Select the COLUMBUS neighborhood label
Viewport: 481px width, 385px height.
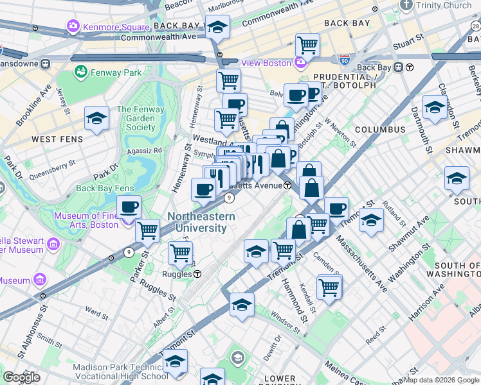(380, 130)
